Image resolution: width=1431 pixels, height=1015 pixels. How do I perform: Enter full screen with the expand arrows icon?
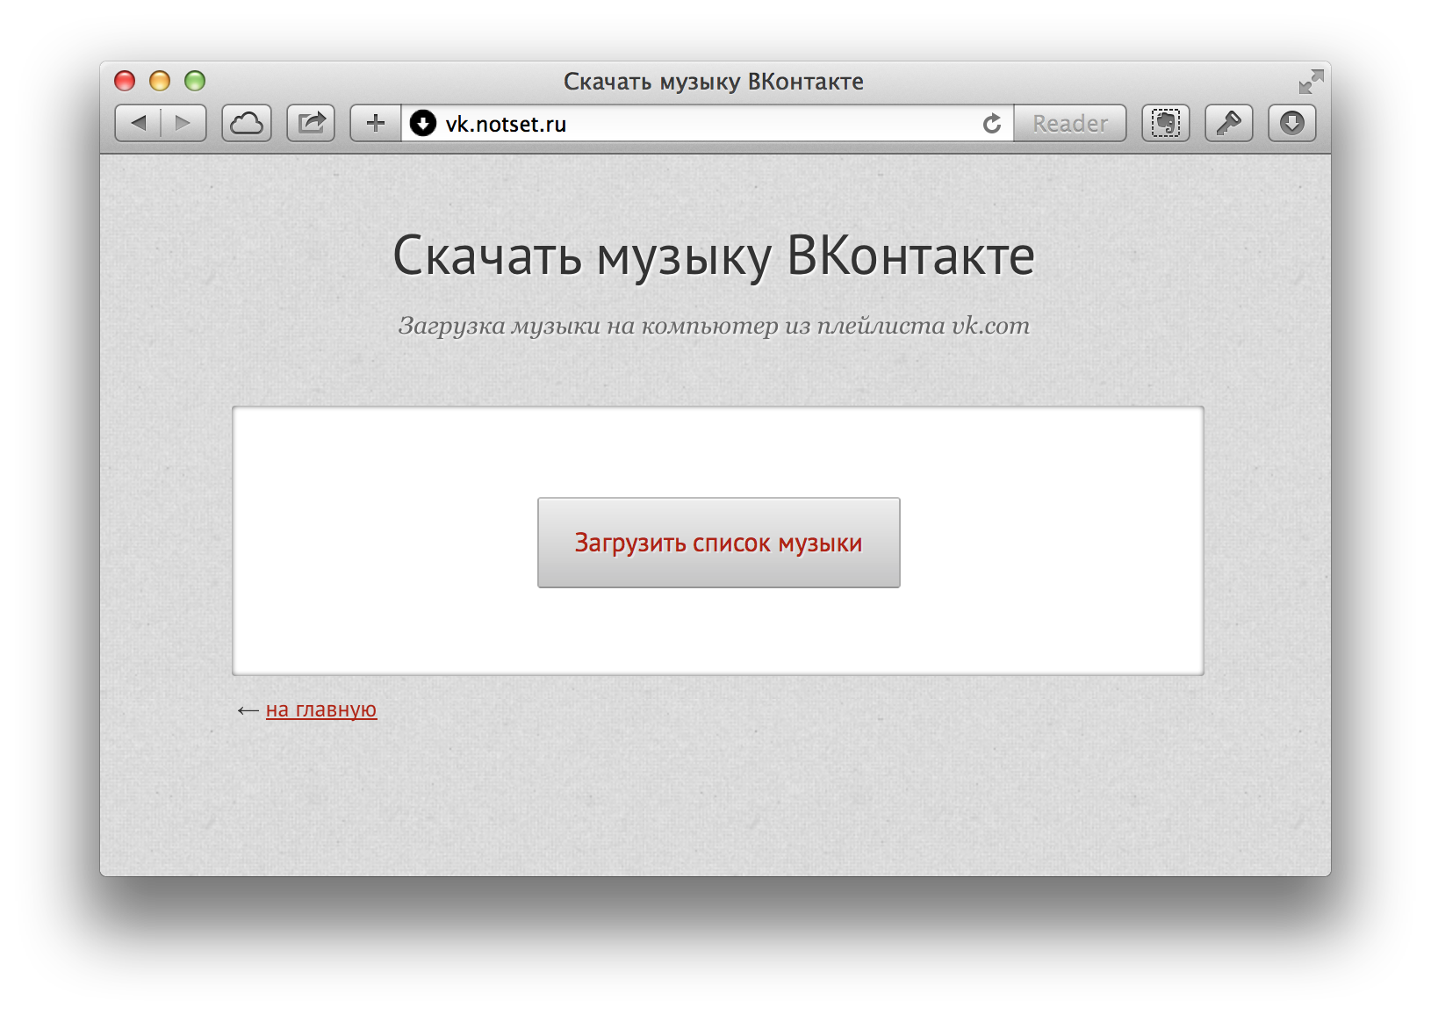(x=1311, y=82)
